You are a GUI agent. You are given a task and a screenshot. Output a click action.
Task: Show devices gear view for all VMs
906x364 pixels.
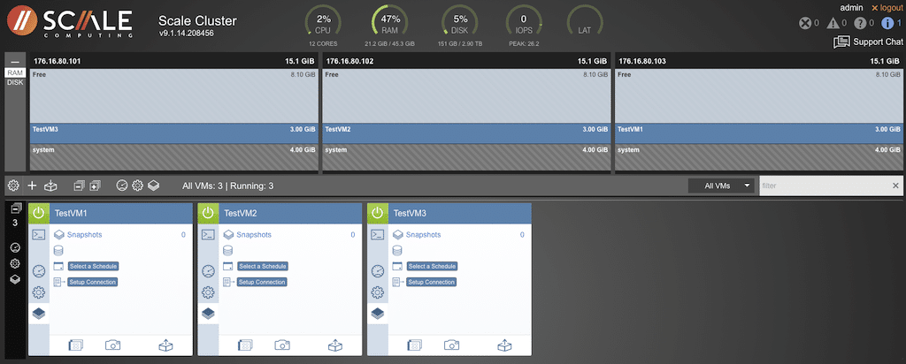pos(137,186)
